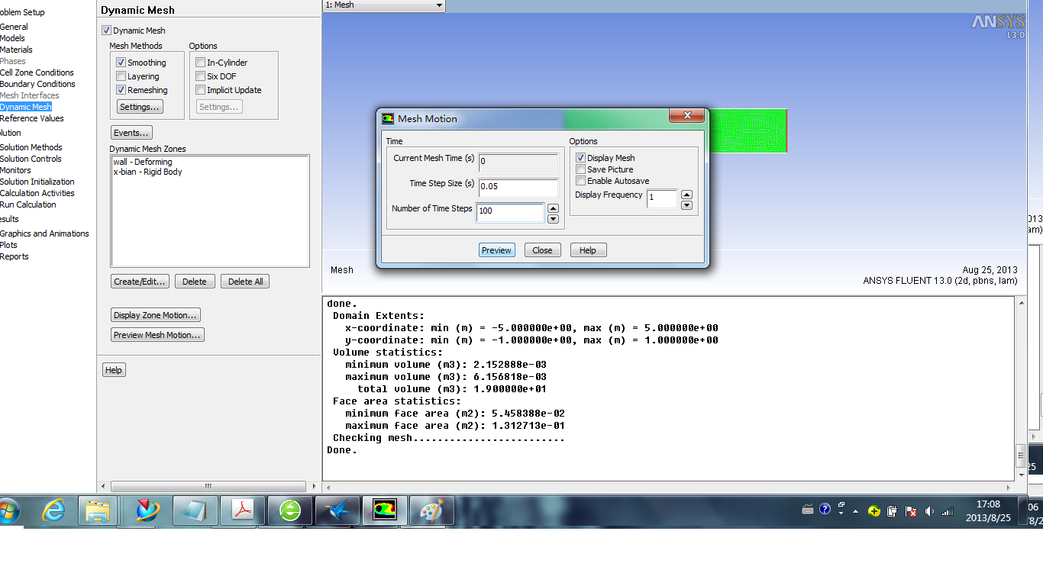Open Solution Methods in the navigation tree
Image resolution: width=1043 pixels, height=586 pixels.
click(31, 147)
